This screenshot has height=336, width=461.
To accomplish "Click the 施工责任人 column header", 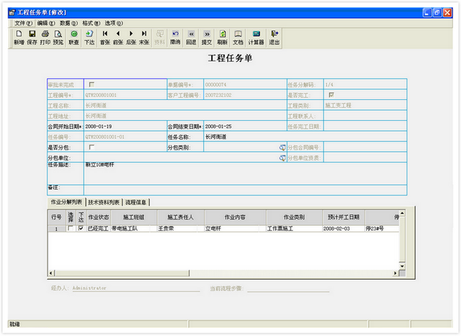I will click(181, 218).
